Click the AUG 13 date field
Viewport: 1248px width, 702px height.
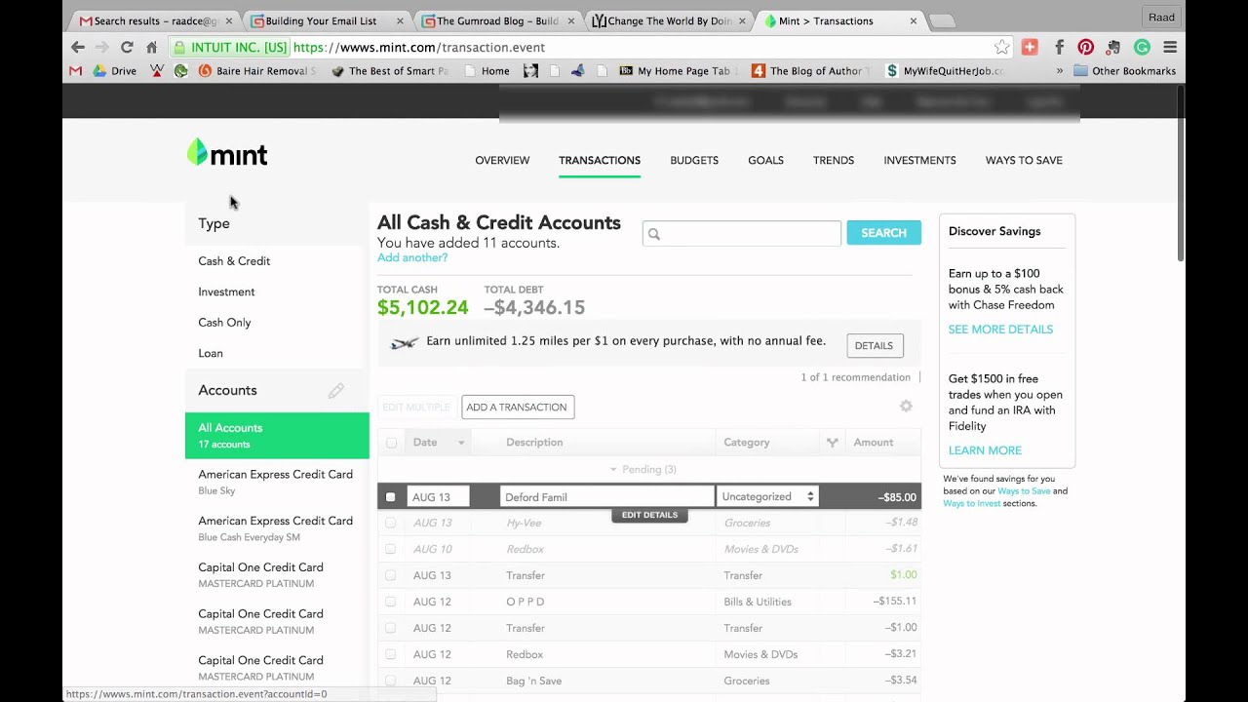pos(438,497)
